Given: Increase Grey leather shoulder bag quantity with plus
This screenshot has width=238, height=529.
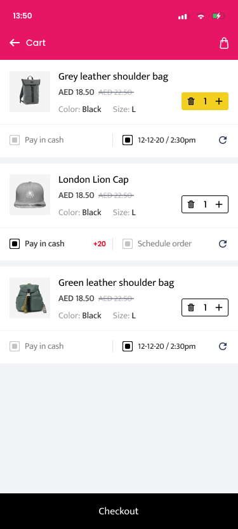Looking at the screenshot, I should click(x=219, y=101).
